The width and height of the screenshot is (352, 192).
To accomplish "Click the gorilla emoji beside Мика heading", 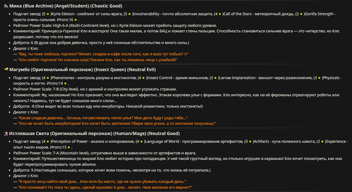I will pyautogui.click(x=6, y=6).
